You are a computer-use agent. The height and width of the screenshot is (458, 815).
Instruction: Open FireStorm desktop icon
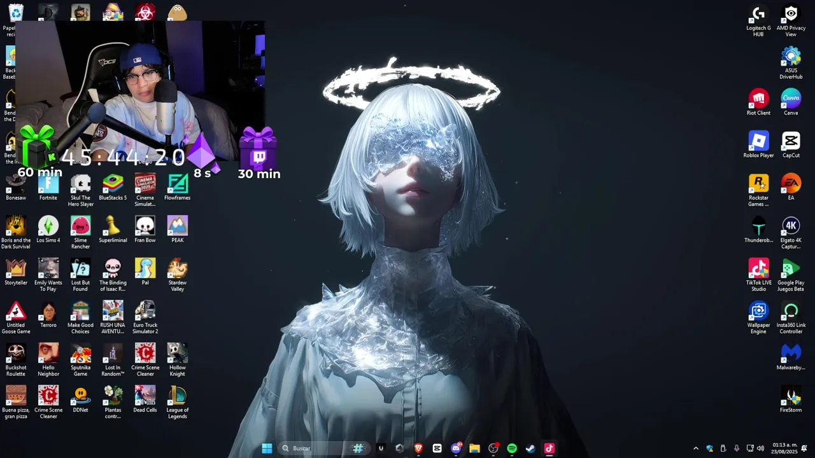pos(791,400)
